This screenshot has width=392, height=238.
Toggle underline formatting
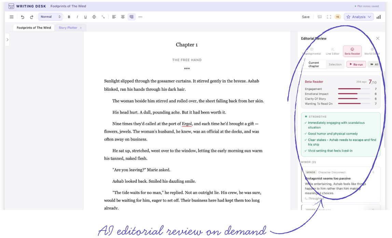pyautogui.click(x=85, y=17)
